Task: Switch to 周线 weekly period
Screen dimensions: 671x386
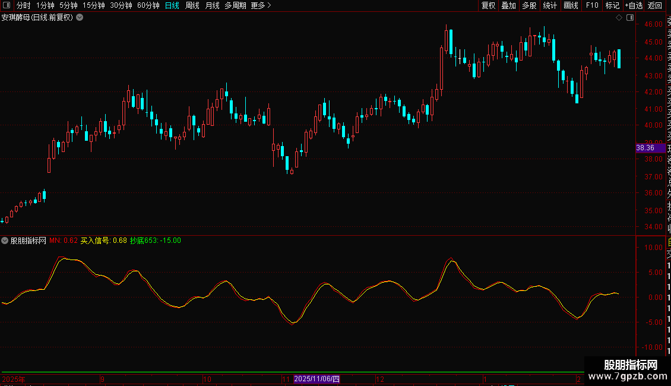Action: click(192, 5)
